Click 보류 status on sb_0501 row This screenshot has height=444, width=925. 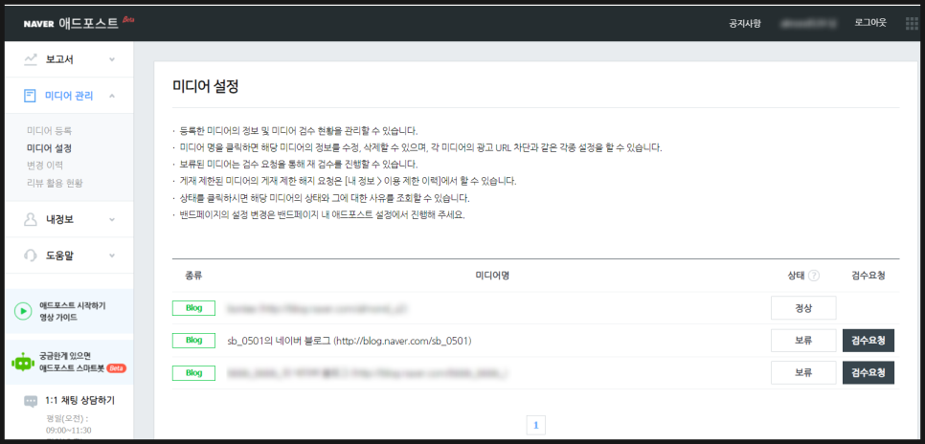click(x=803, y=341)
